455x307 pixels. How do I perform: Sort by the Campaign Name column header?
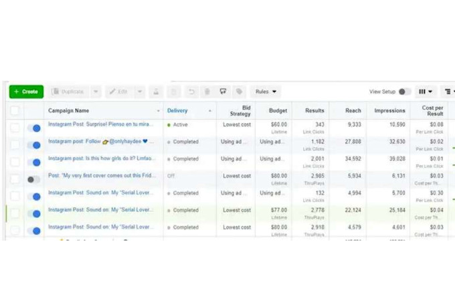tap(68, 110)
